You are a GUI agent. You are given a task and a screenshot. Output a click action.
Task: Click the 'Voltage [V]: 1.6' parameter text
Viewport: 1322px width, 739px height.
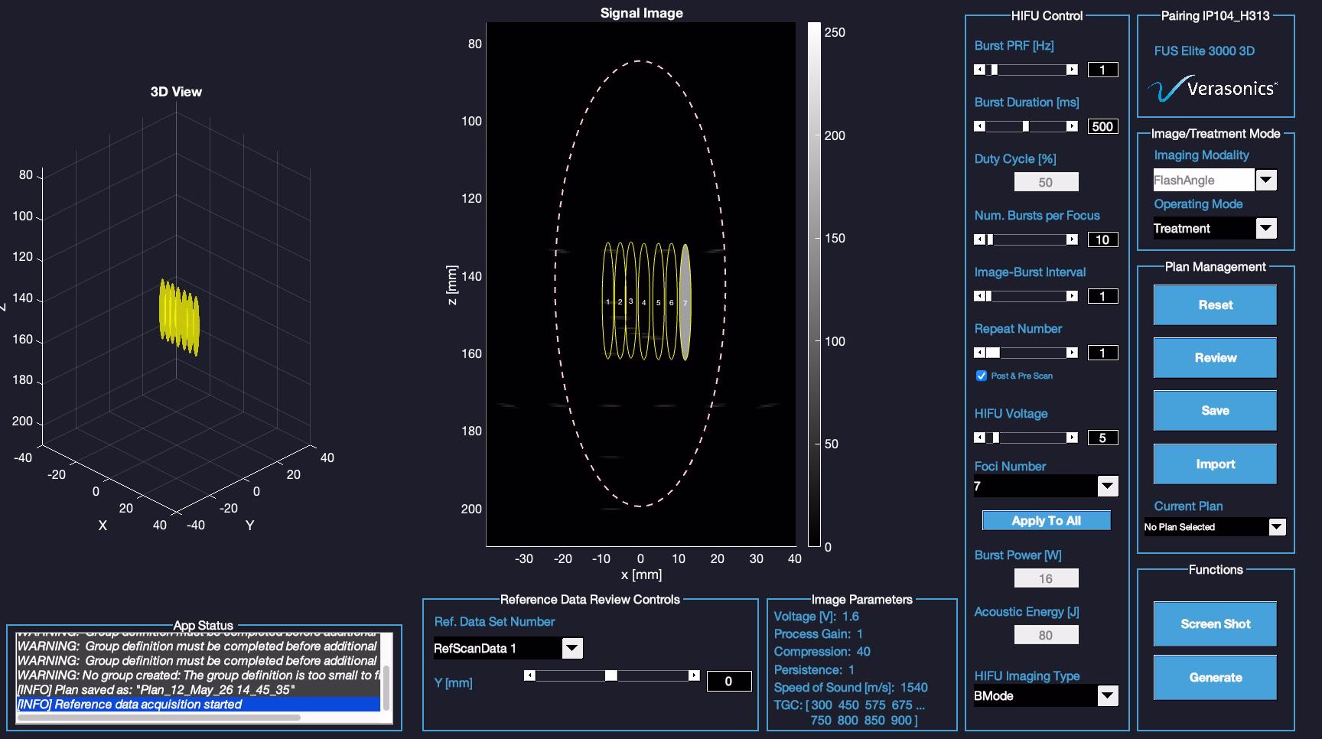[816, 616]
